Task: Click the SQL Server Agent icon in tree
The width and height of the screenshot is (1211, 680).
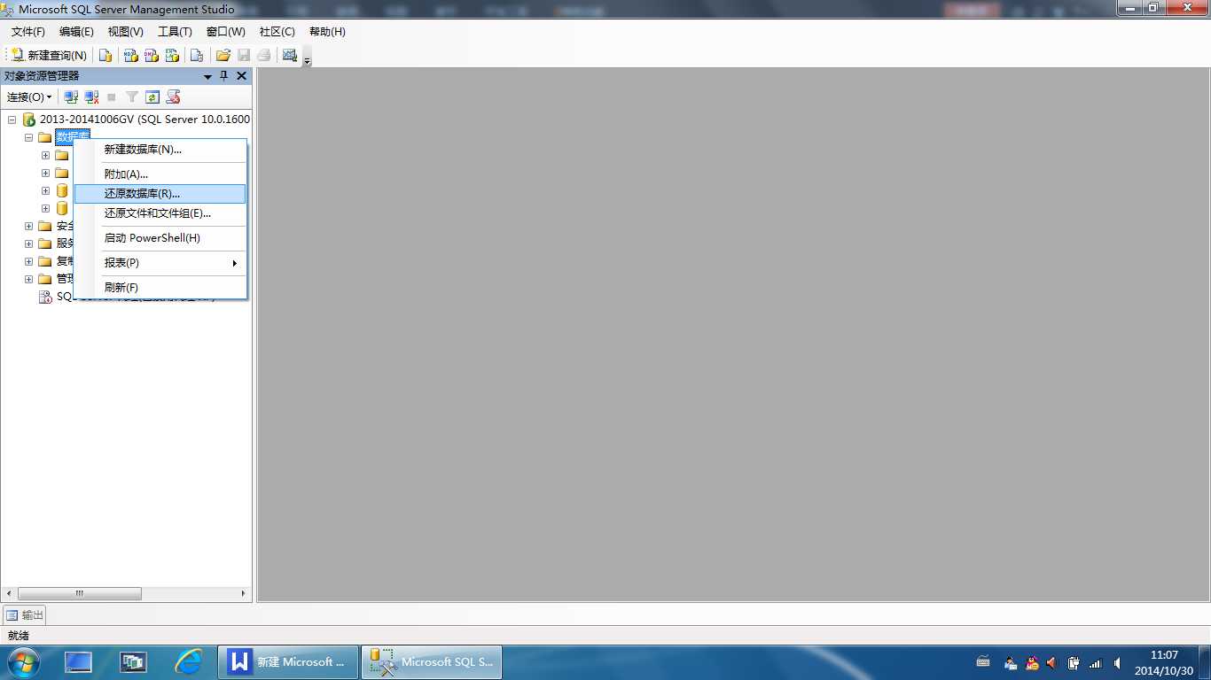Action: click(45, 297)
